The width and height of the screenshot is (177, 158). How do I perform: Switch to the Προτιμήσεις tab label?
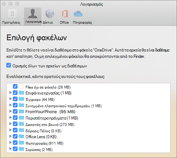11,23
